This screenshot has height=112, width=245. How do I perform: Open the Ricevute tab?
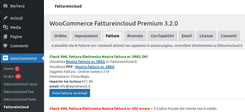[135, 36]
